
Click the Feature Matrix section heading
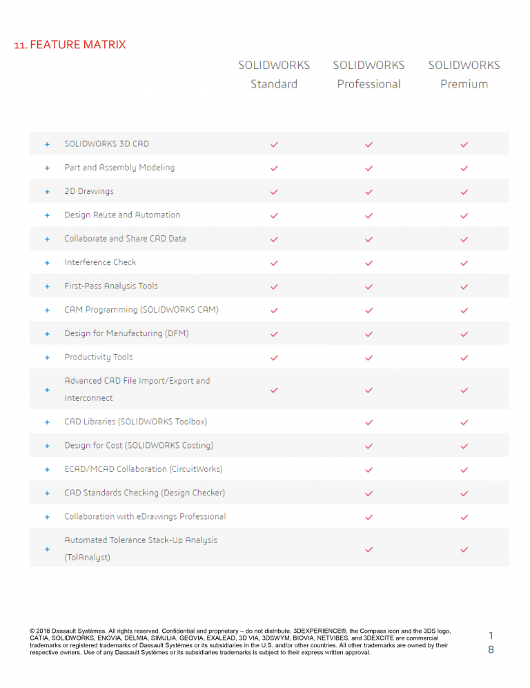pos(70,45)
